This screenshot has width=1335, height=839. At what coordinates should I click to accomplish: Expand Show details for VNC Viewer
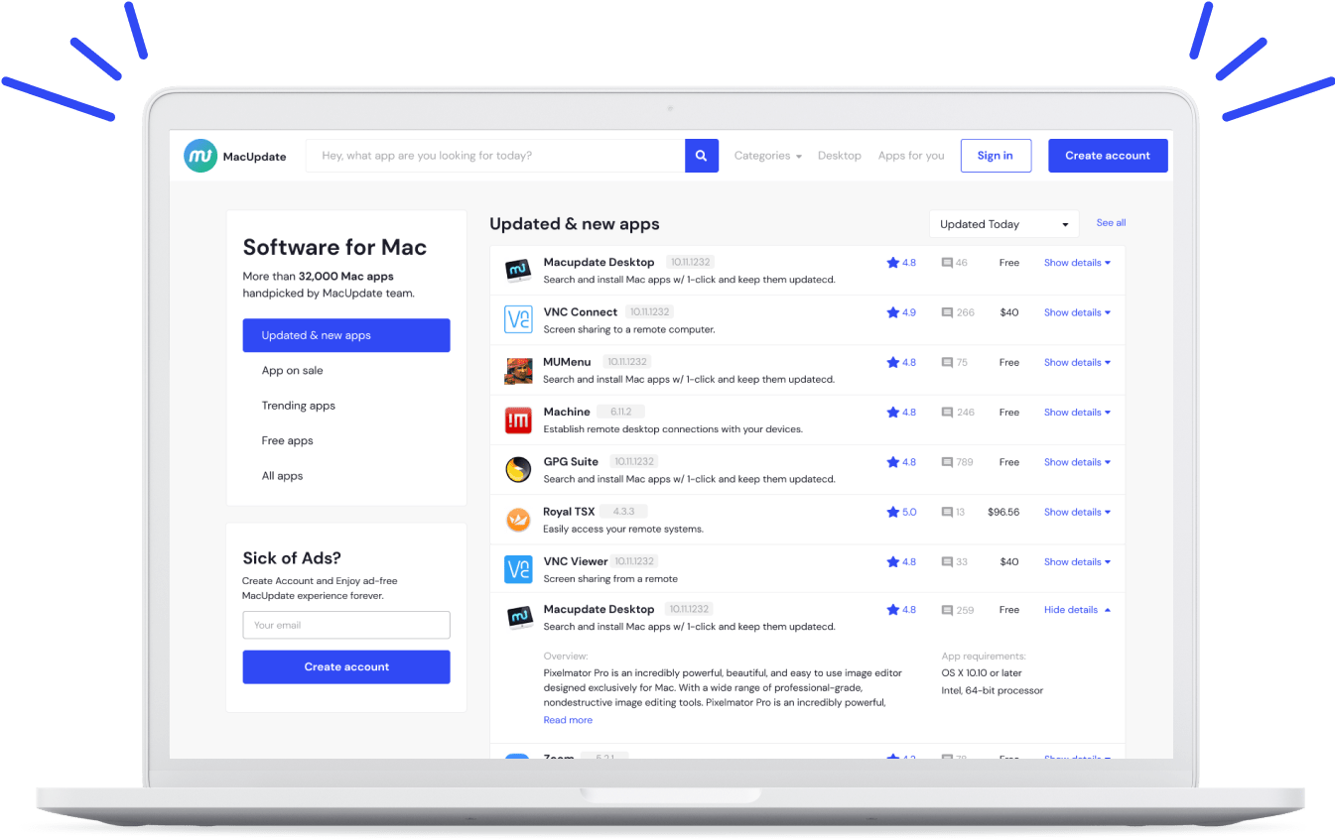[x=1077, y=561]
